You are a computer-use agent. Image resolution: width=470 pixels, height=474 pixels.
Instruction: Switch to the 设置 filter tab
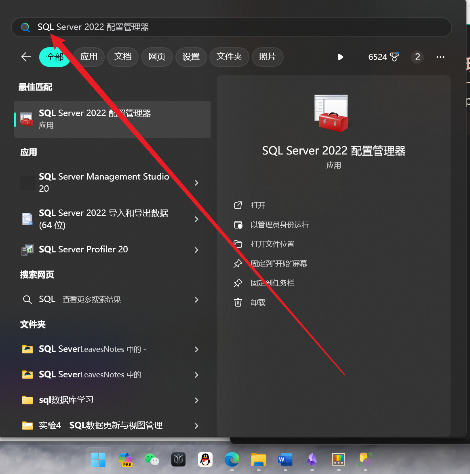(191, 57)
